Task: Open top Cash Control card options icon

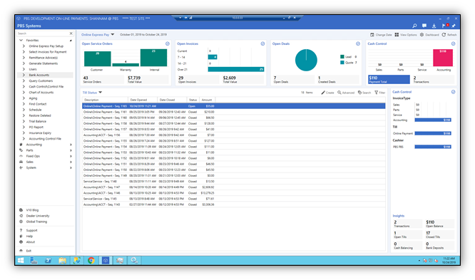Action: (453, 44)
